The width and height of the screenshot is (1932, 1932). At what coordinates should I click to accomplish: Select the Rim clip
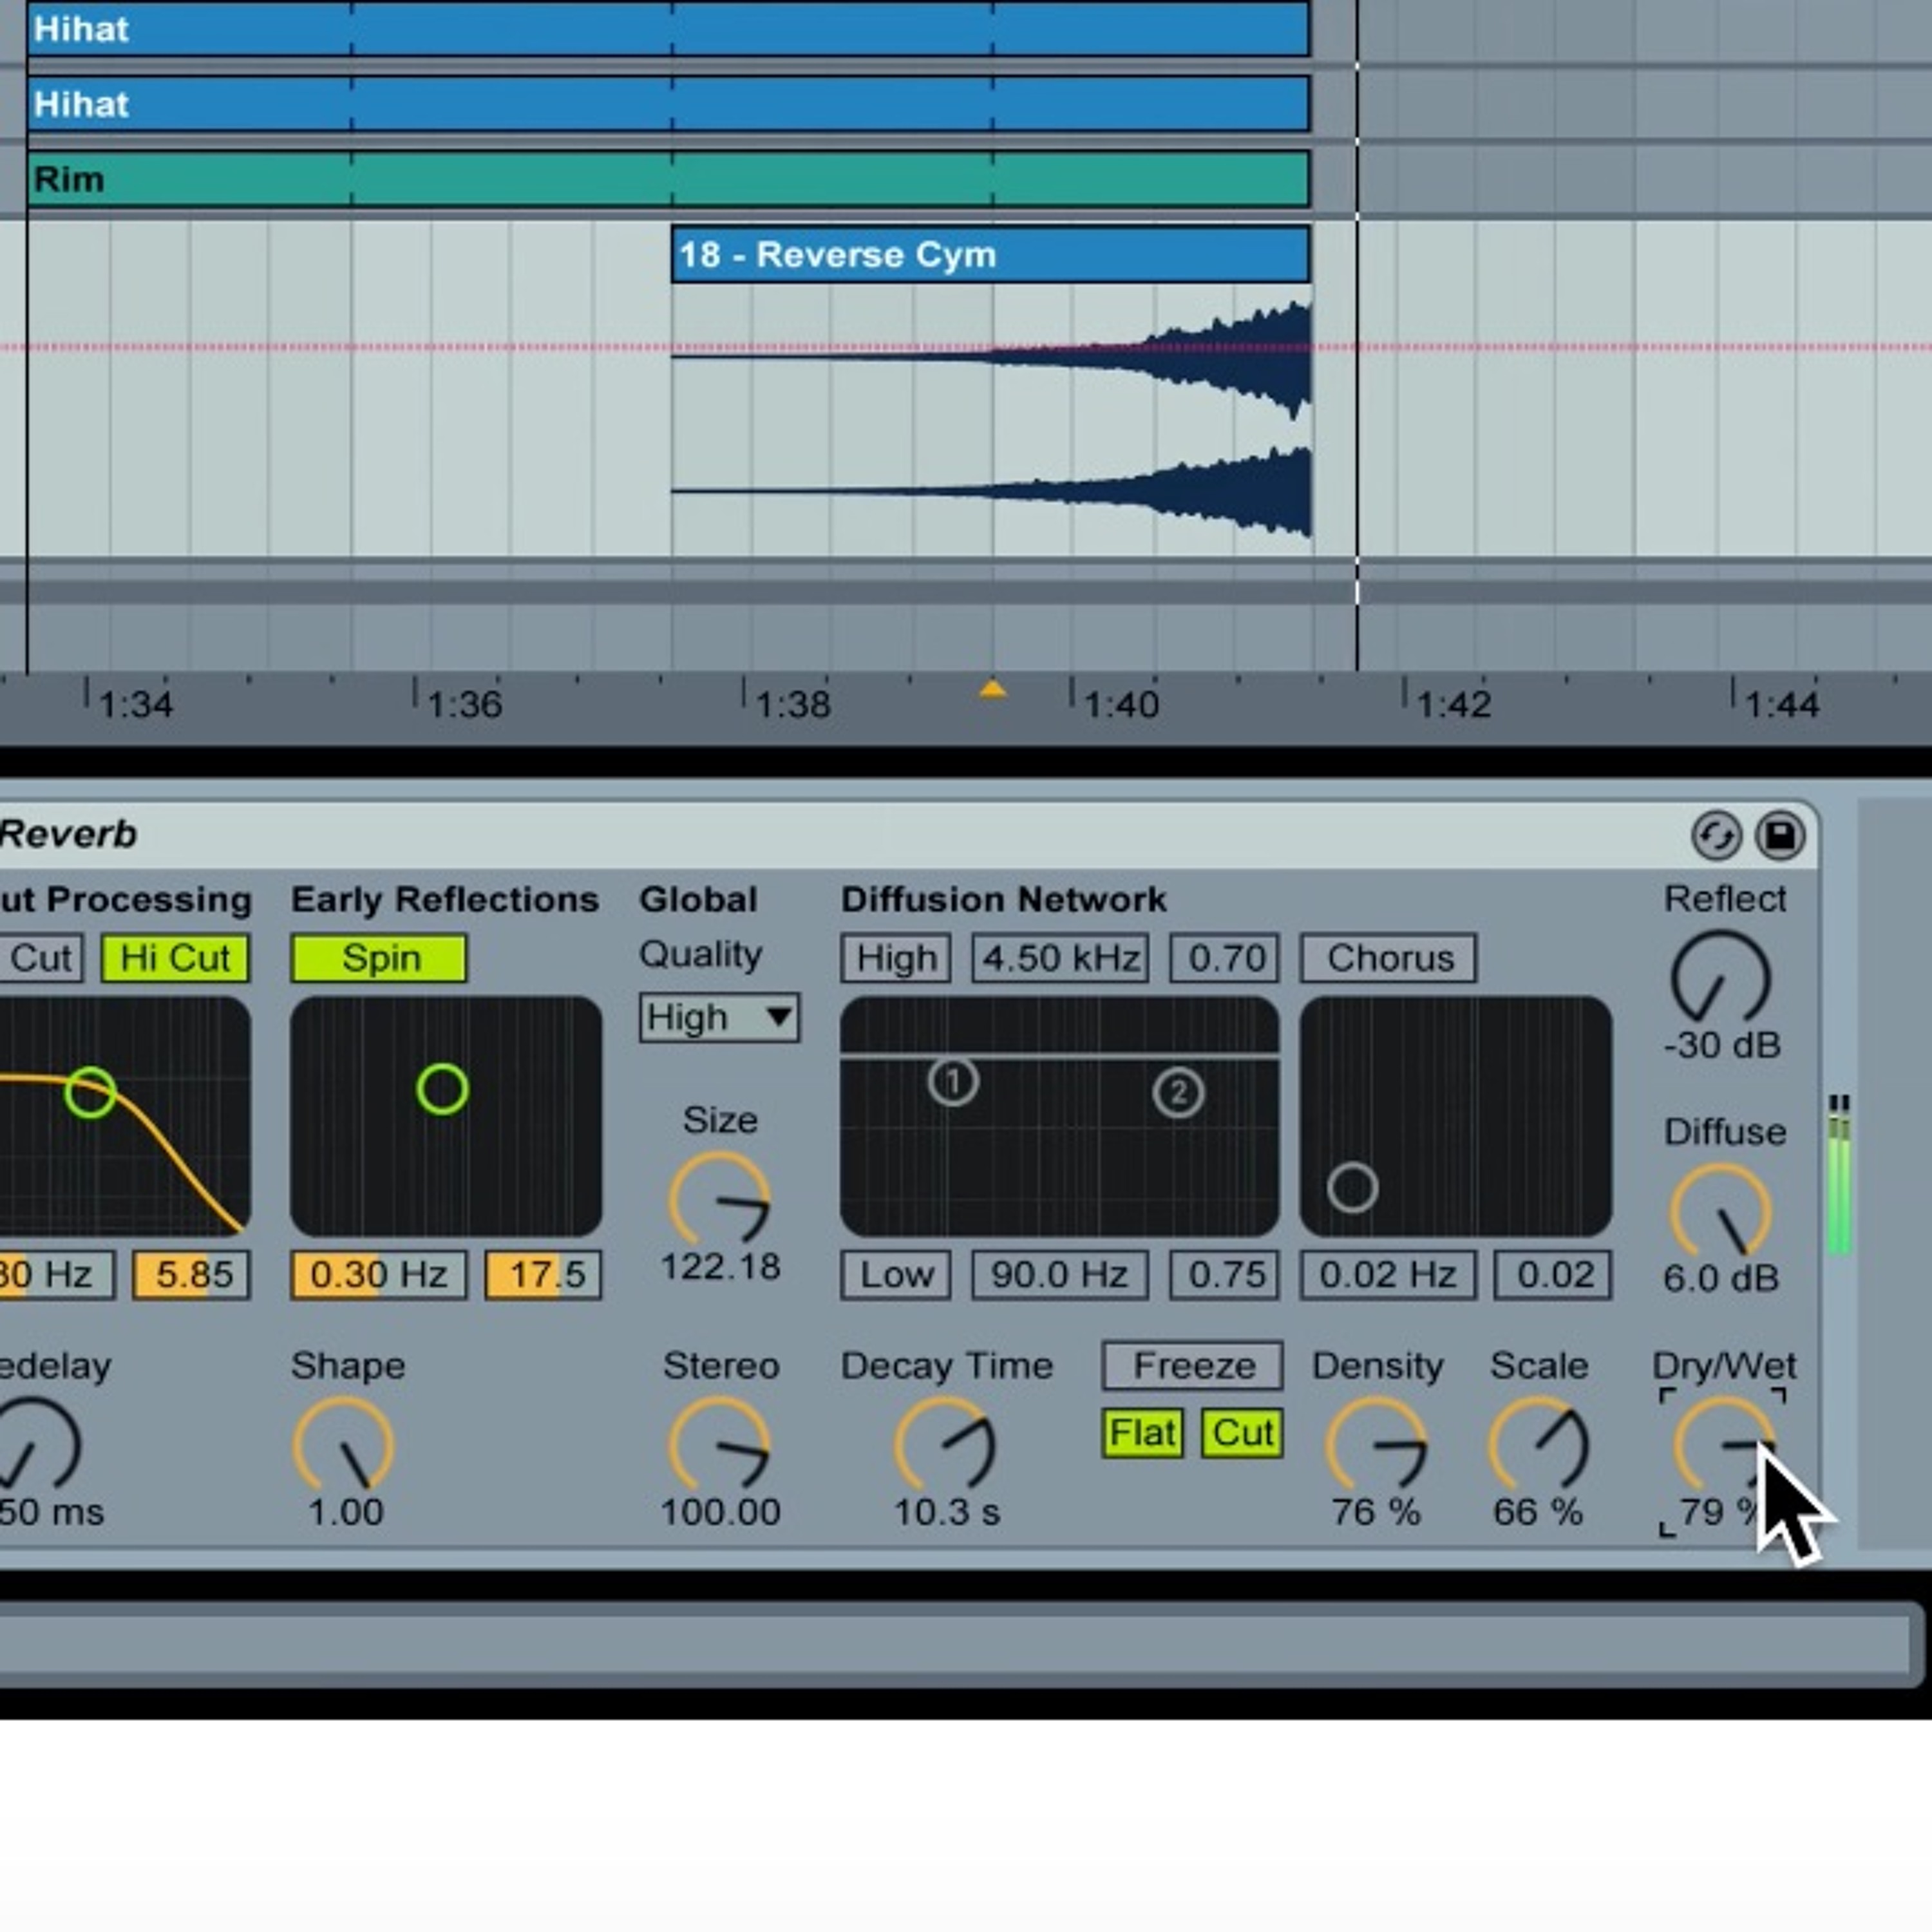668,179
